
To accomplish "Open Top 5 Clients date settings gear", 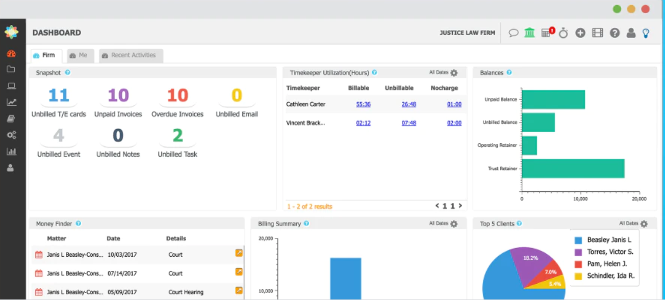I will coord(644,224).
